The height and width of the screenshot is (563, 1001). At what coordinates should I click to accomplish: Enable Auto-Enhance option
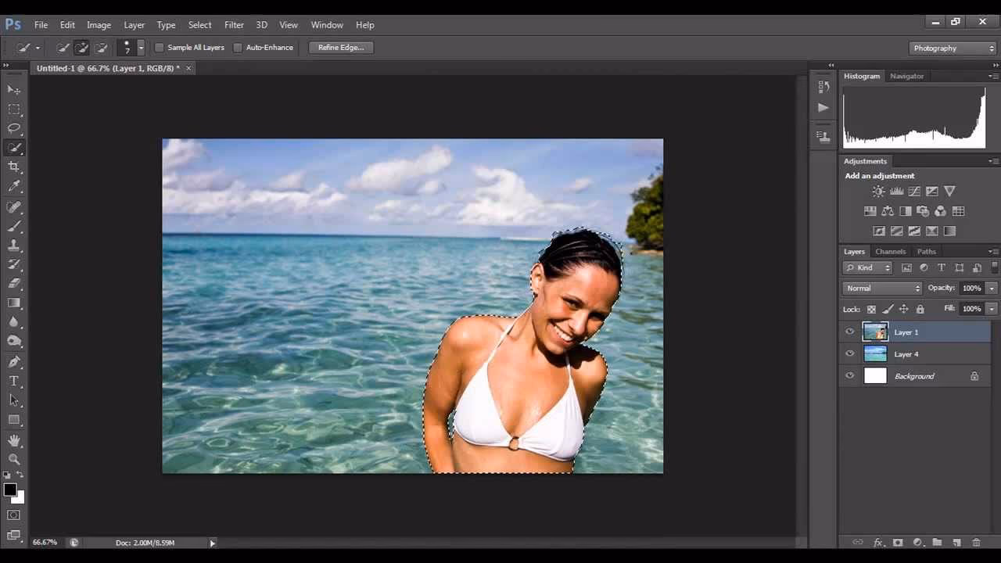[239, 47]
